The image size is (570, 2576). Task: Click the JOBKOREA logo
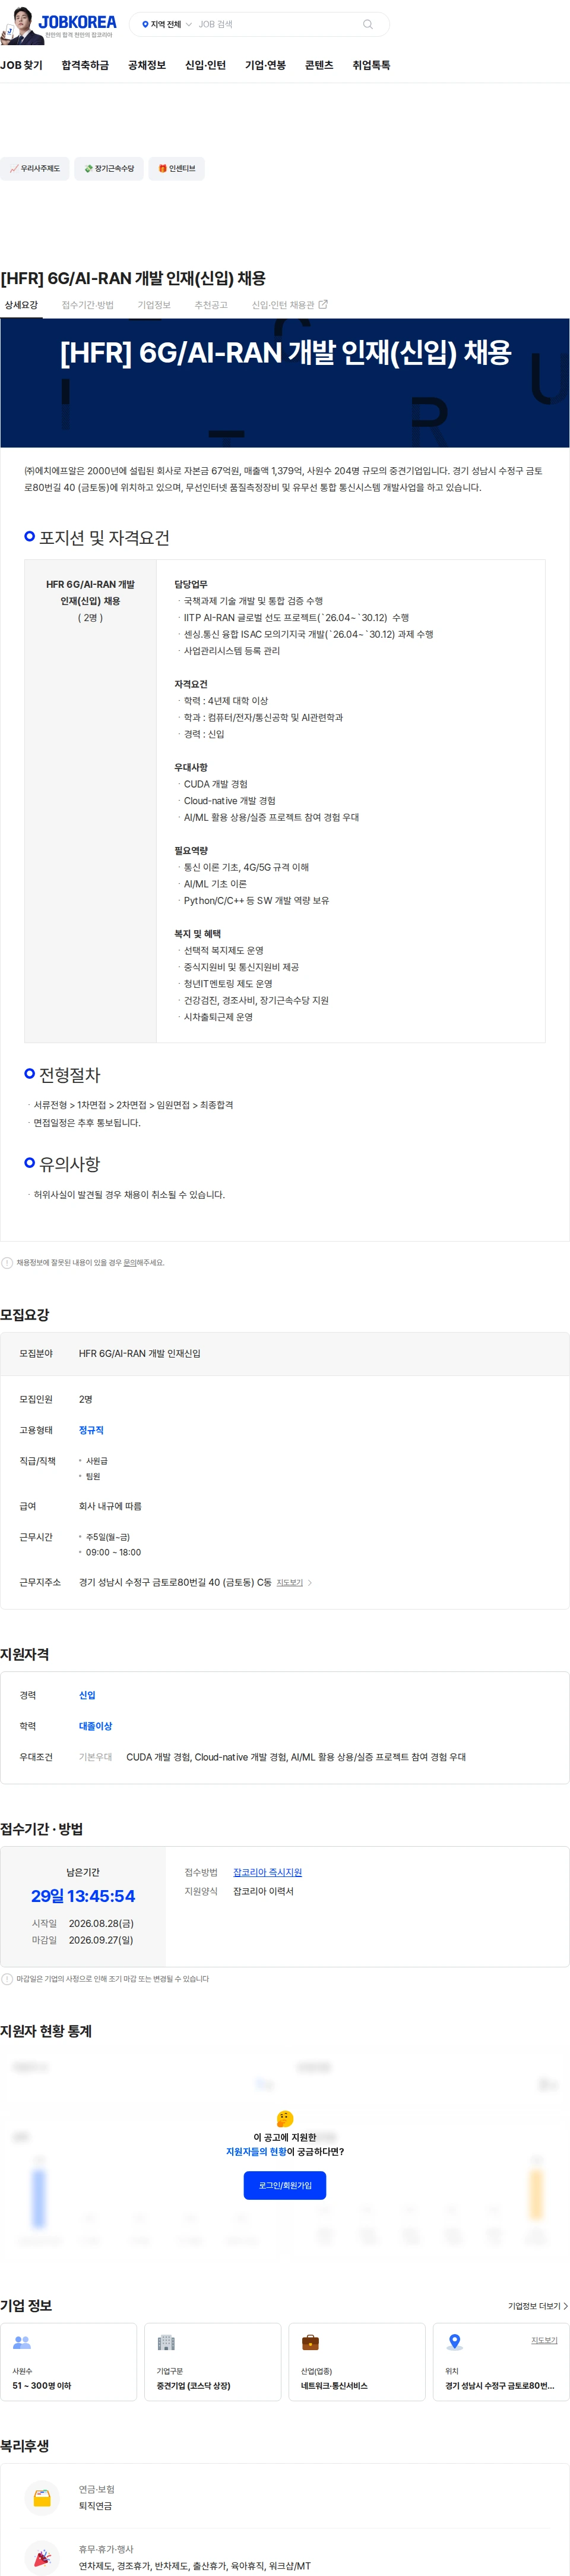[77, 22]
